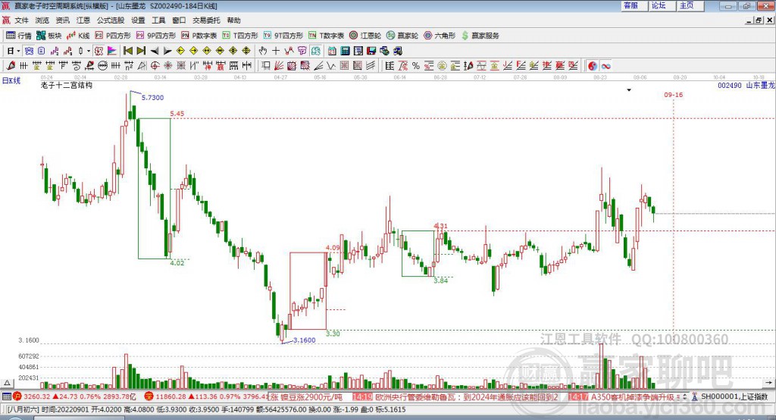The width and height of the screenshot is (776, 420).
Task: Select the hand pan tool
Action: click(x=263, y=51)
